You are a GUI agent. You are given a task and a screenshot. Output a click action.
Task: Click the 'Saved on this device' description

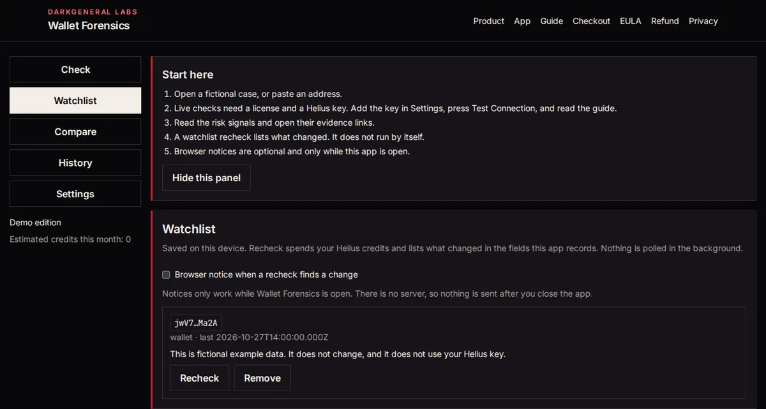point(453,248)
